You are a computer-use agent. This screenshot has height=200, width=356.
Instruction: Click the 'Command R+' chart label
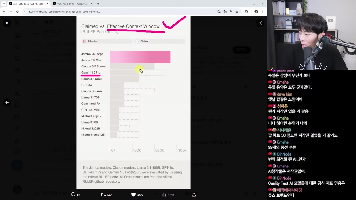click(x=91, y=104)
